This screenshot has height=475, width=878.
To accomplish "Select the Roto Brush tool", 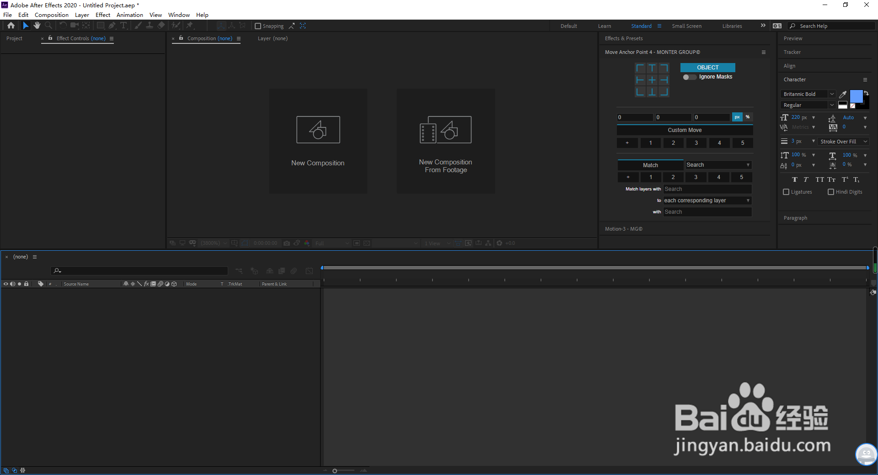I will pos(176,26).
